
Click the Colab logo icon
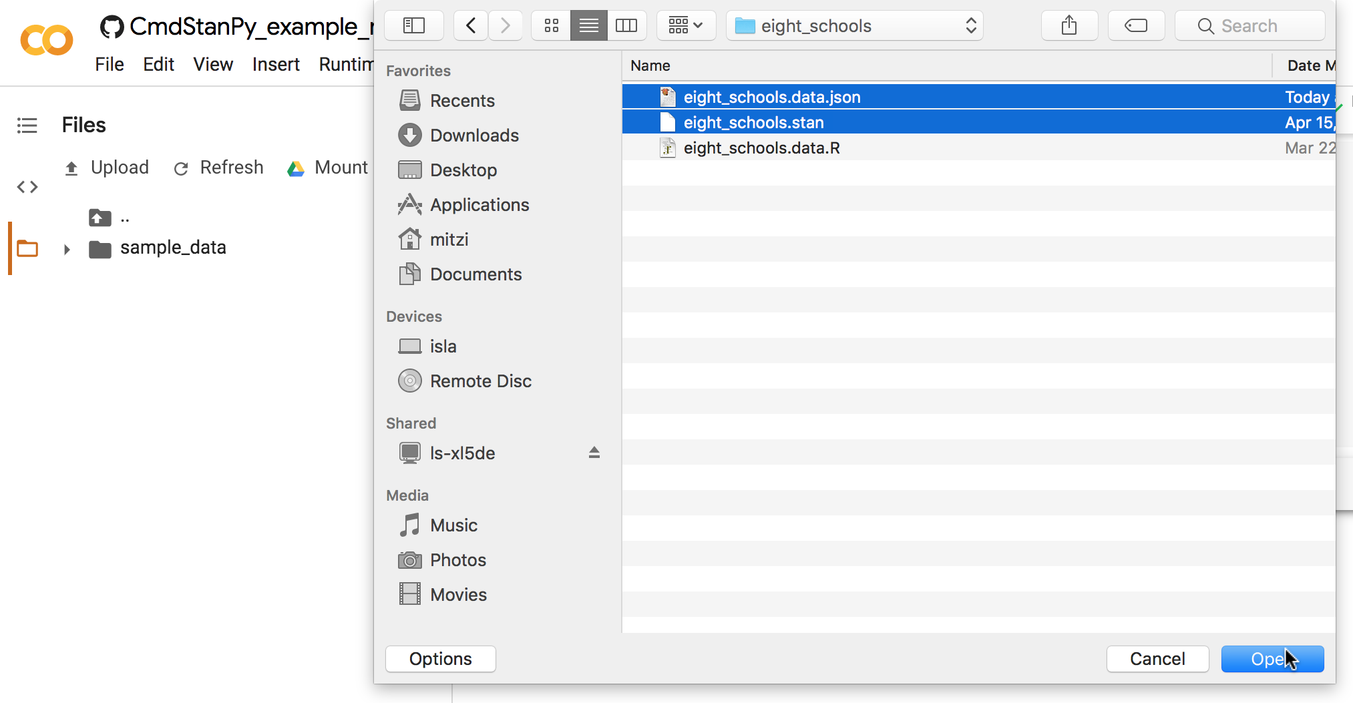tap(47, 40)
